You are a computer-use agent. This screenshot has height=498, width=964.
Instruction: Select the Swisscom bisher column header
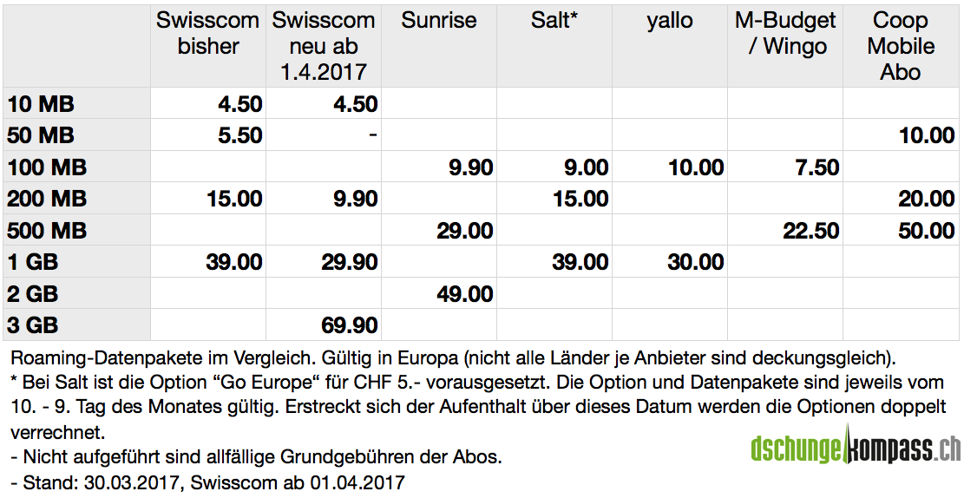tap(207, 33)
